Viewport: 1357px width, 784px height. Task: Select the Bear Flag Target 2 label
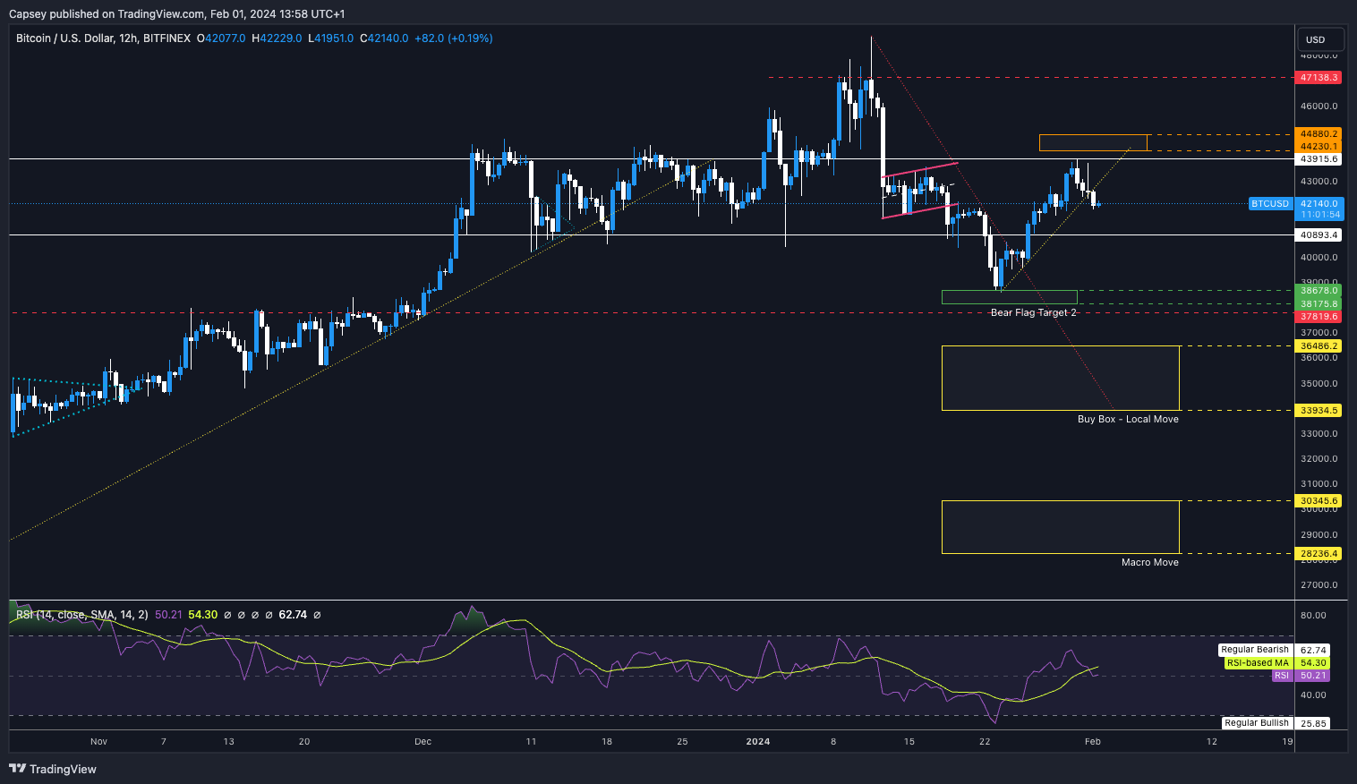pyautogui.click(x=1033, y=312)
